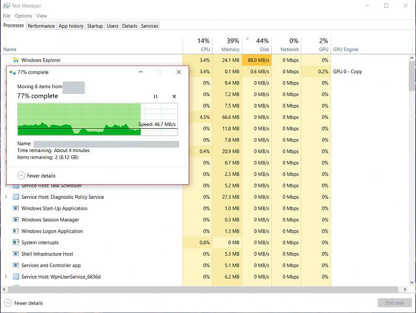Viewport: 416px width, 313px height.
Task: Minimize the file transfer dialog
Action: click(x=141, y=72)
